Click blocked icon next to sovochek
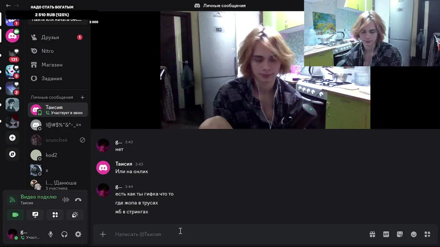This screenshot has width=440, height=247. pyautogui.click(x=82, y=140)
